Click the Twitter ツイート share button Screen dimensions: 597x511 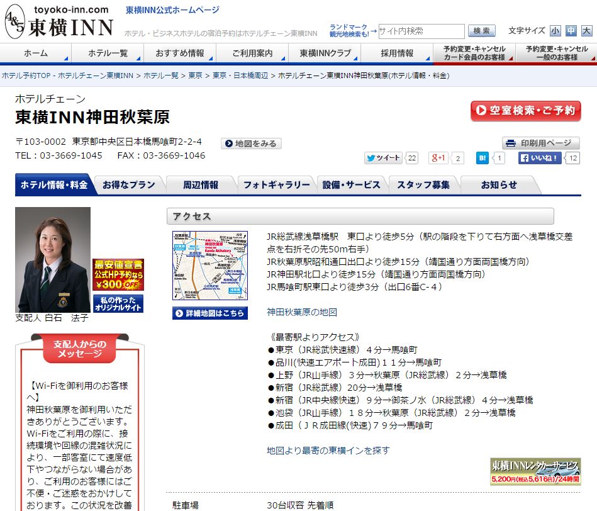(383, 158)
